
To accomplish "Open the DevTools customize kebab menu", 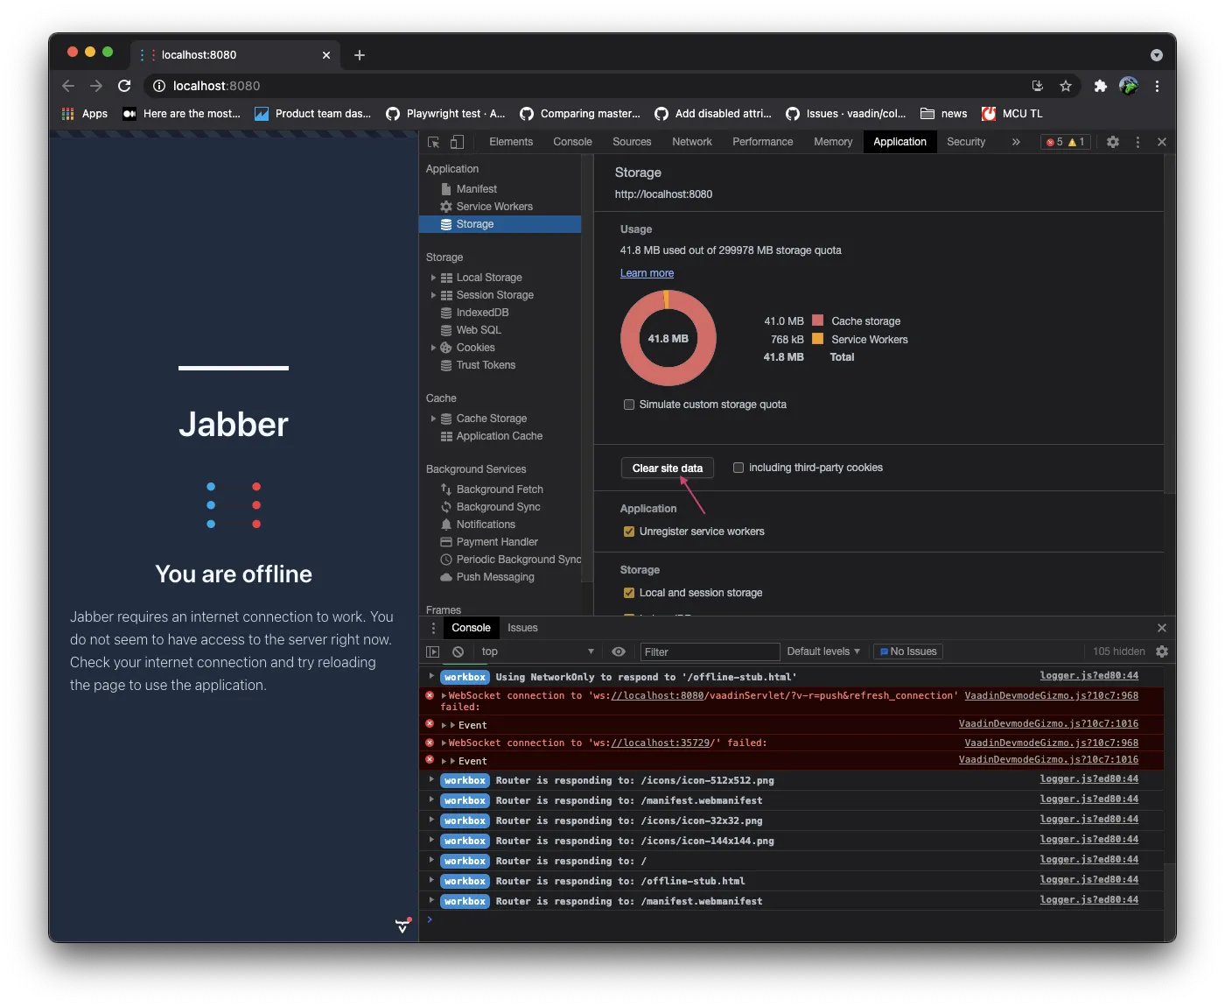I will click(1137, 142).
